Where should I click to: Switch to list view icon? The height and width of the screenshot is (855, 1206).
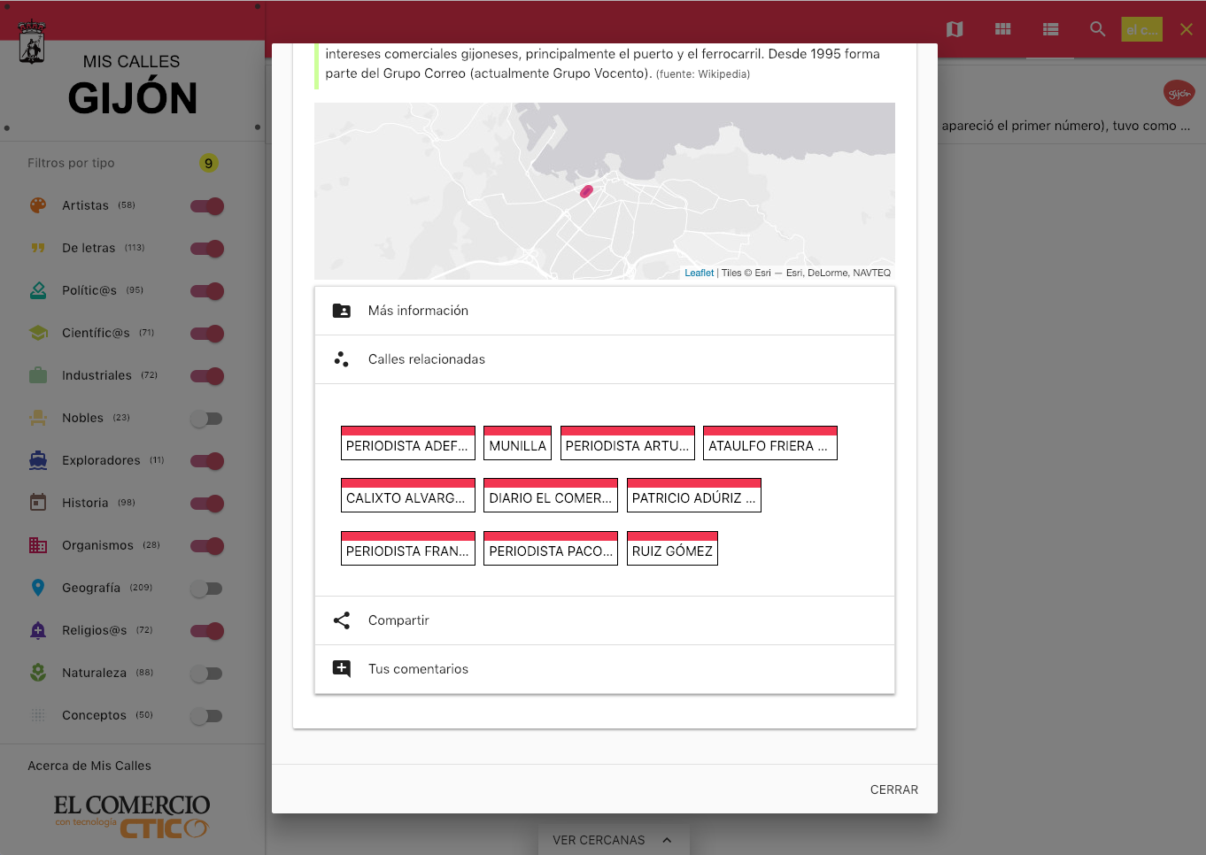tap(1050, 29)
